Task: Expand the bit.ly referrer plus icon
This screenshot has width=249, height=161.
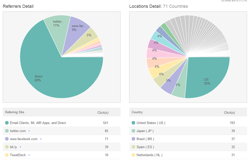Action: pos(20,147)
